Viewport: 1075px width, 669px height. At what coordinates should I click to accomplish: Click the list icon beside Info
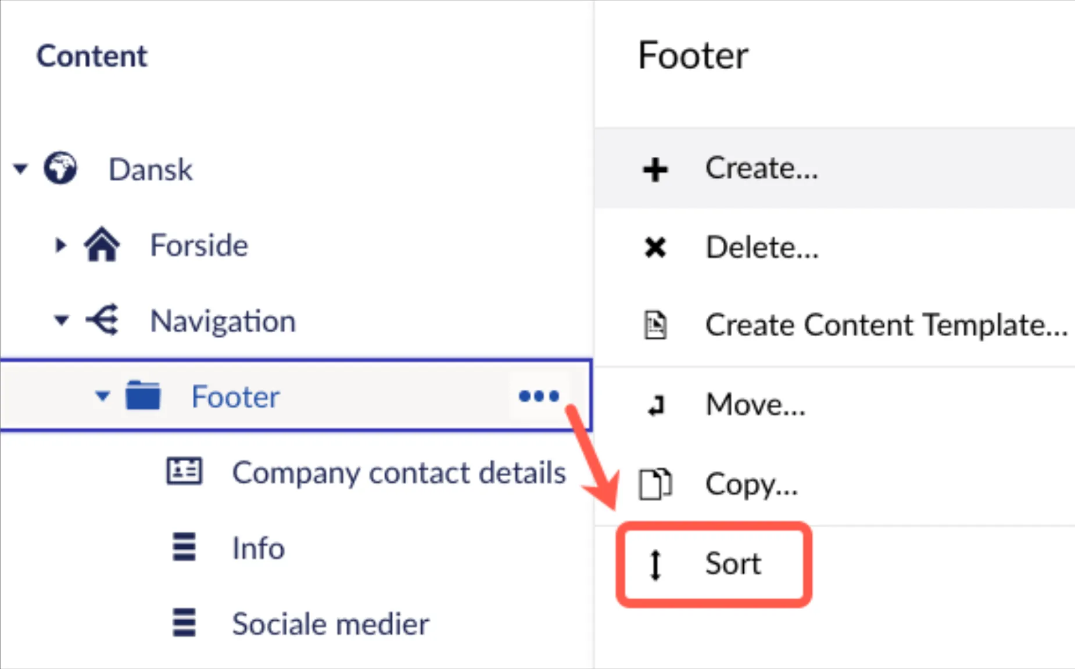point(184,547)
